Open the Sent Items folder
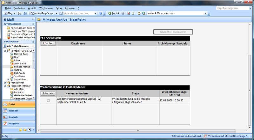 point(19,76)
